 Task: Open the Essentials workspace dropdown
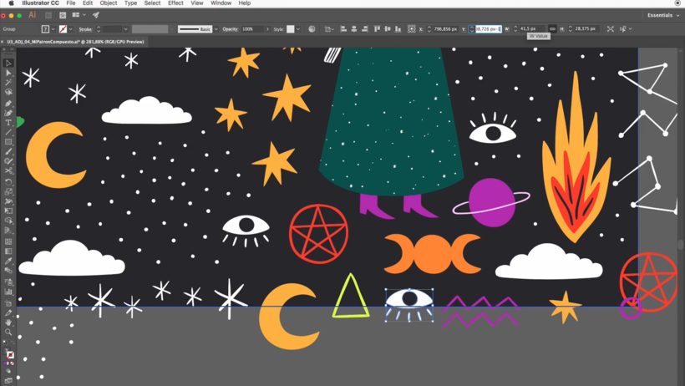pos(663,15)
